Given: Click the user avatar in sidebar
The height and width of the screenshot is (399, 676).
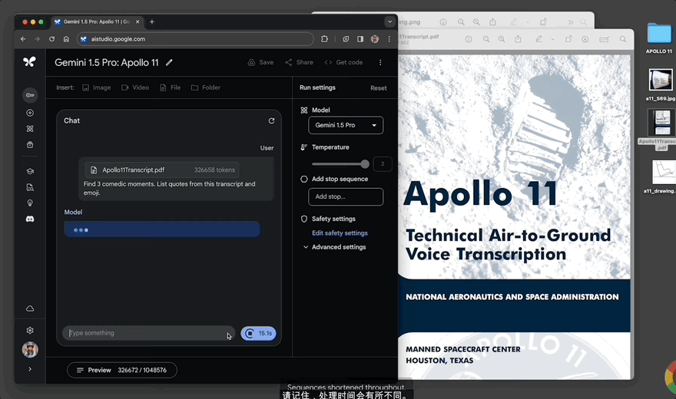Looking at the screenshot, I should click(30, 349).
